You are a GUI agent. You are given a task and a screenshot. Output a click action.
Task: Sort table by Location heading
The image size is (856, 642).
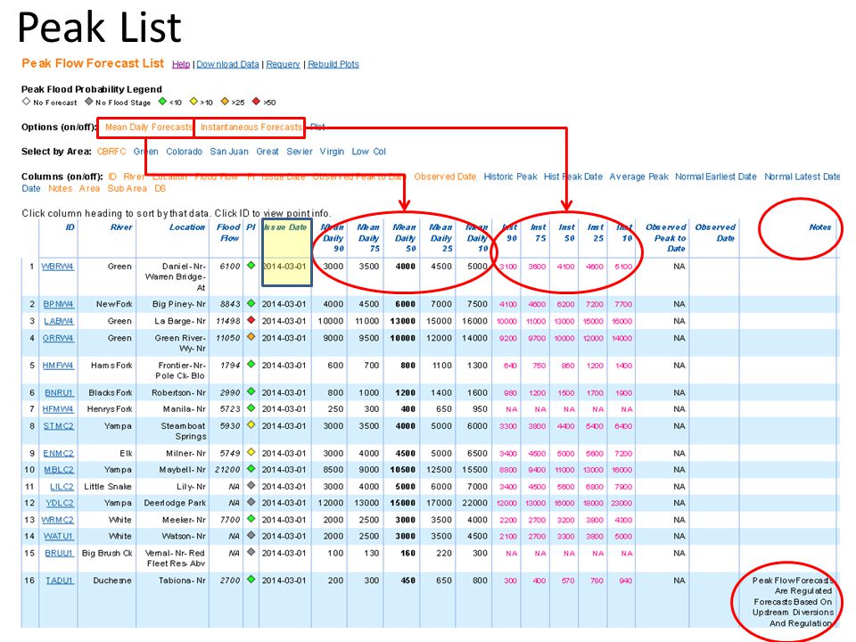tap(187, 227)
